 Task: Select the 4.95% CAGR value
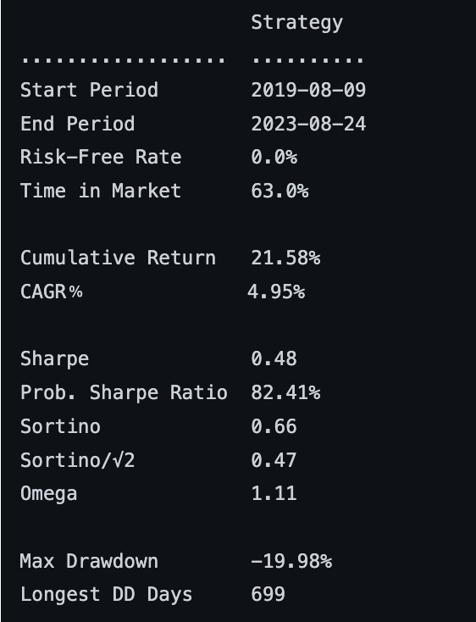(276, 292)
